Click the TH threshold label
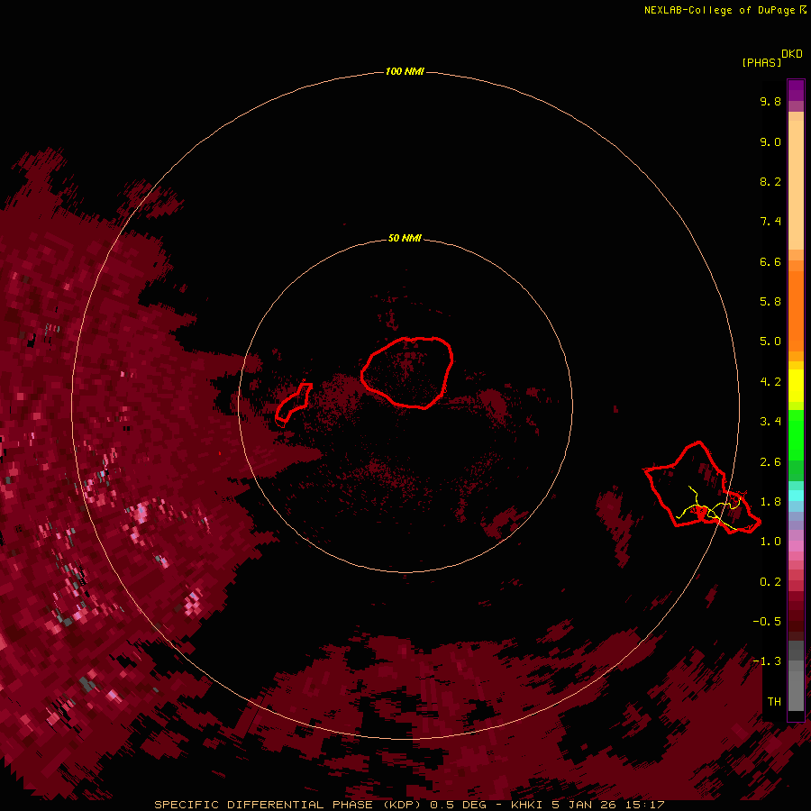The height and width of the screenshot is (811, 811). point(774,702)
